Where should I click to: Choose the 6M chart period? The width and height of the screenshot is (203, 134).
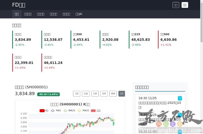click(113, 94)
